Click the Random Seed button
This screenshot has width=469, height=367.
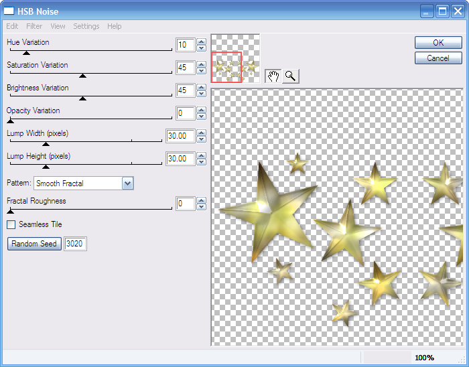pyautogui.click(x=34, y=244)
